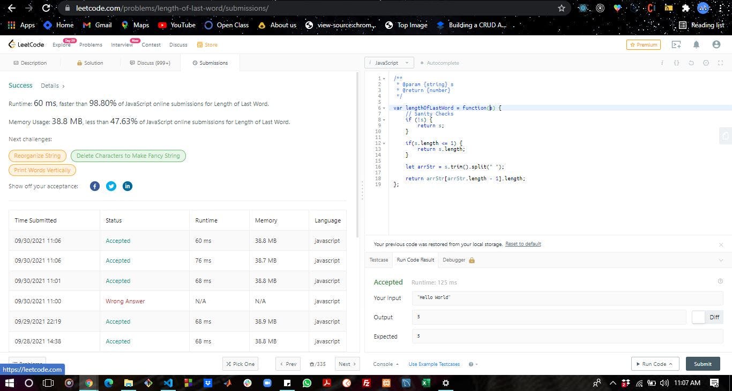Viewport: 732px width, 391px height.
Task: Share acceptance on Facebook
Action: 95,186
